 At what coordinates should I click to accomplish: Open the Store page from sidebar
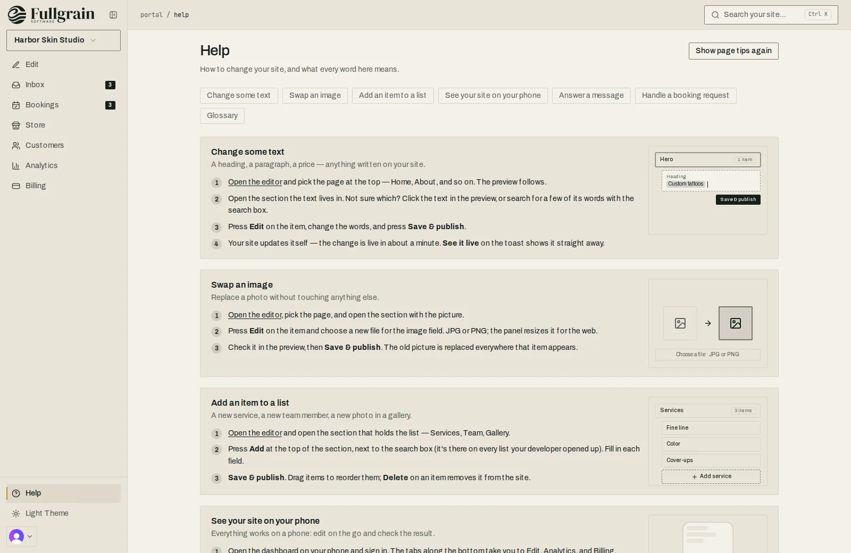click(x=63, y=125)
